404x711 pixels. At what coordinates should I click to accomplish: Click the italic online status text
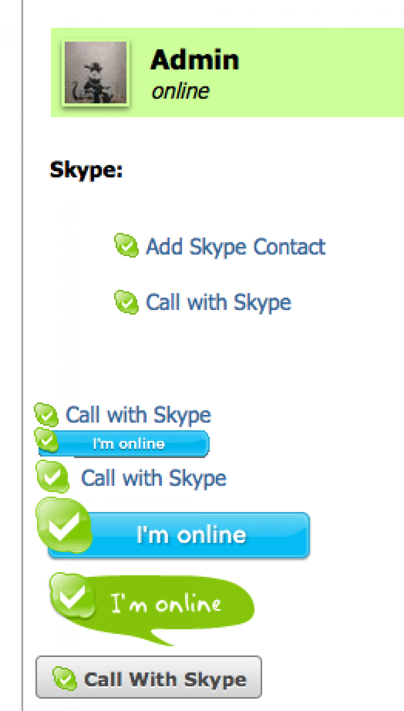tap(180, 92)
